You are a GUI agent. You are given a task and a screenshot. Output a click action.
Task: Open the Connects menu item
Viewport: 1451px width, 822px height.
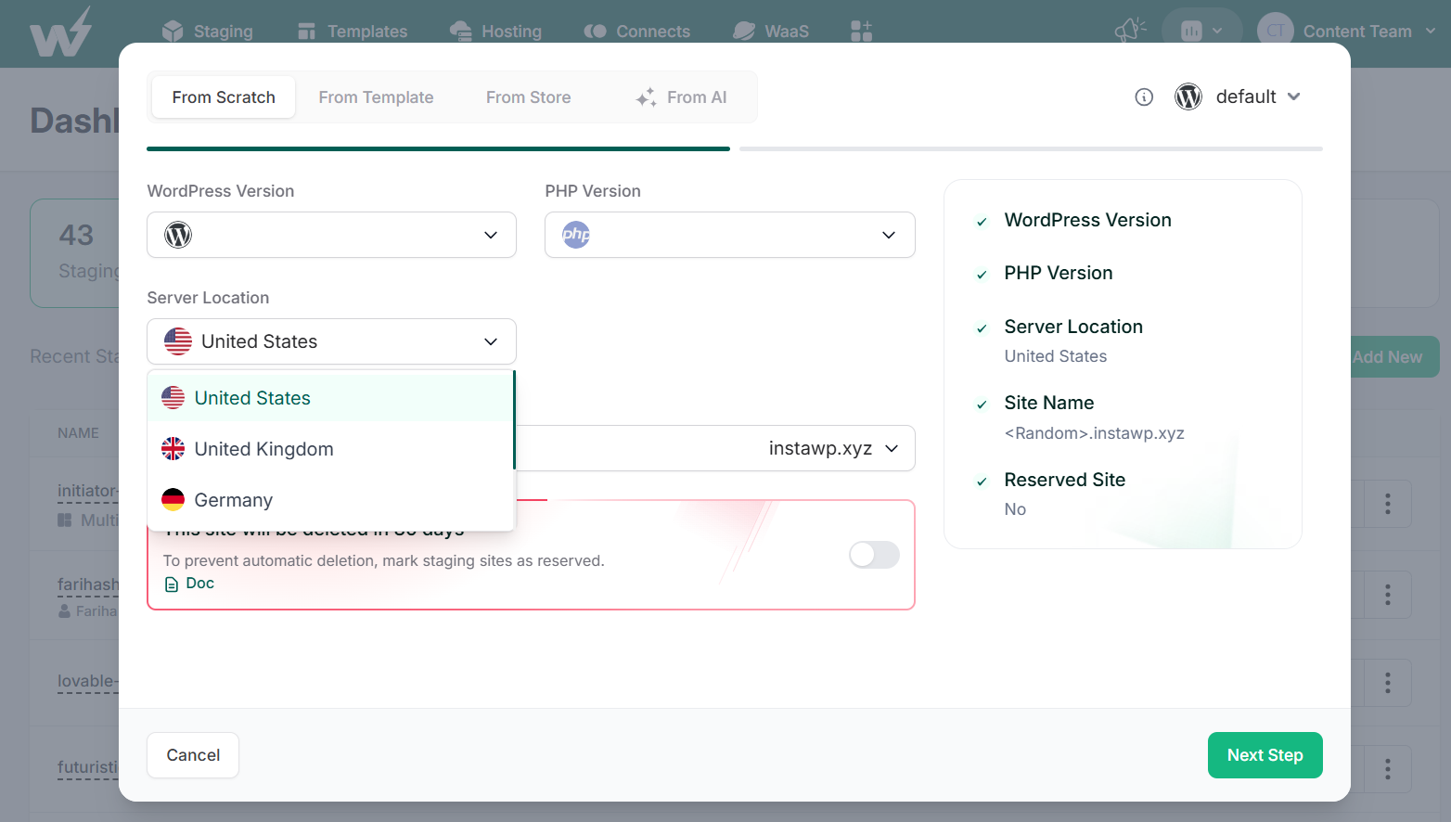636,32
